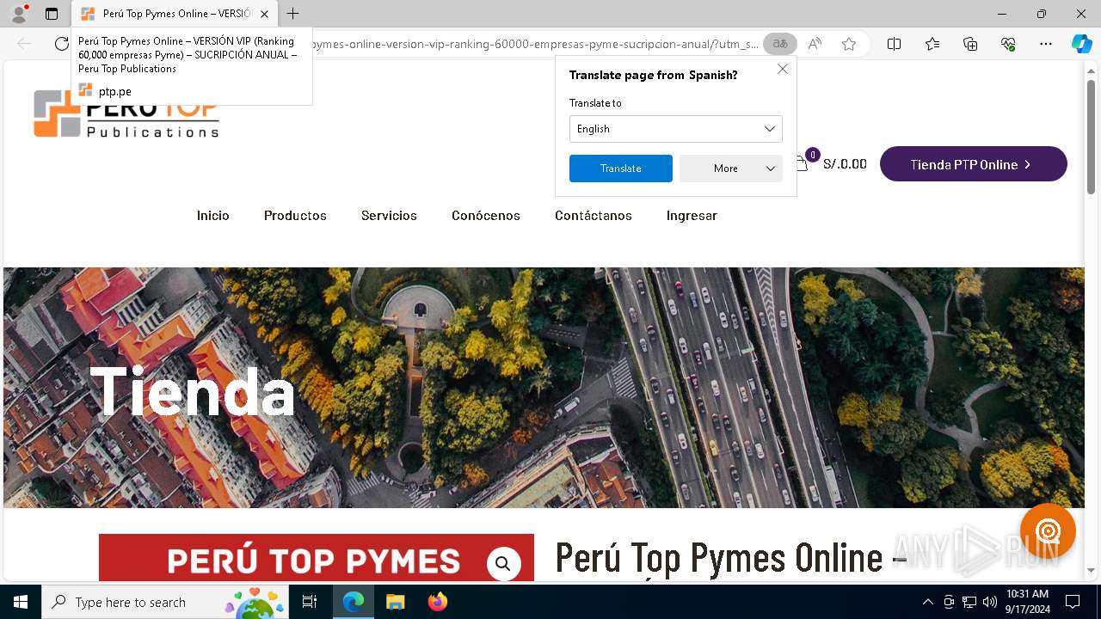The width and height of the screenshot is (1101, 619).
Task: Open the Productos menu
Action: 295,216
